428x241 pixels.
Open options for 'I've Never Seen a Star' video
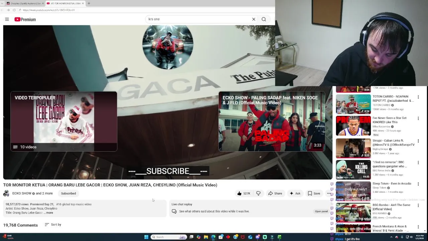pyautogui.click(x=418, y=118)
